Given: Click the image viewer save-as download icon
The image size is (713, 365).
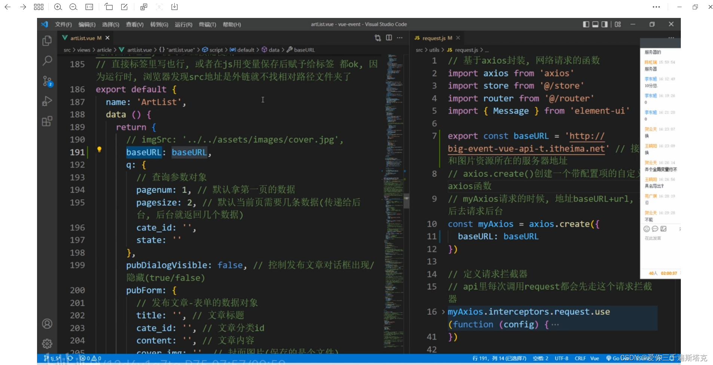Looking at the screenshot, I should tap(174, 7).
